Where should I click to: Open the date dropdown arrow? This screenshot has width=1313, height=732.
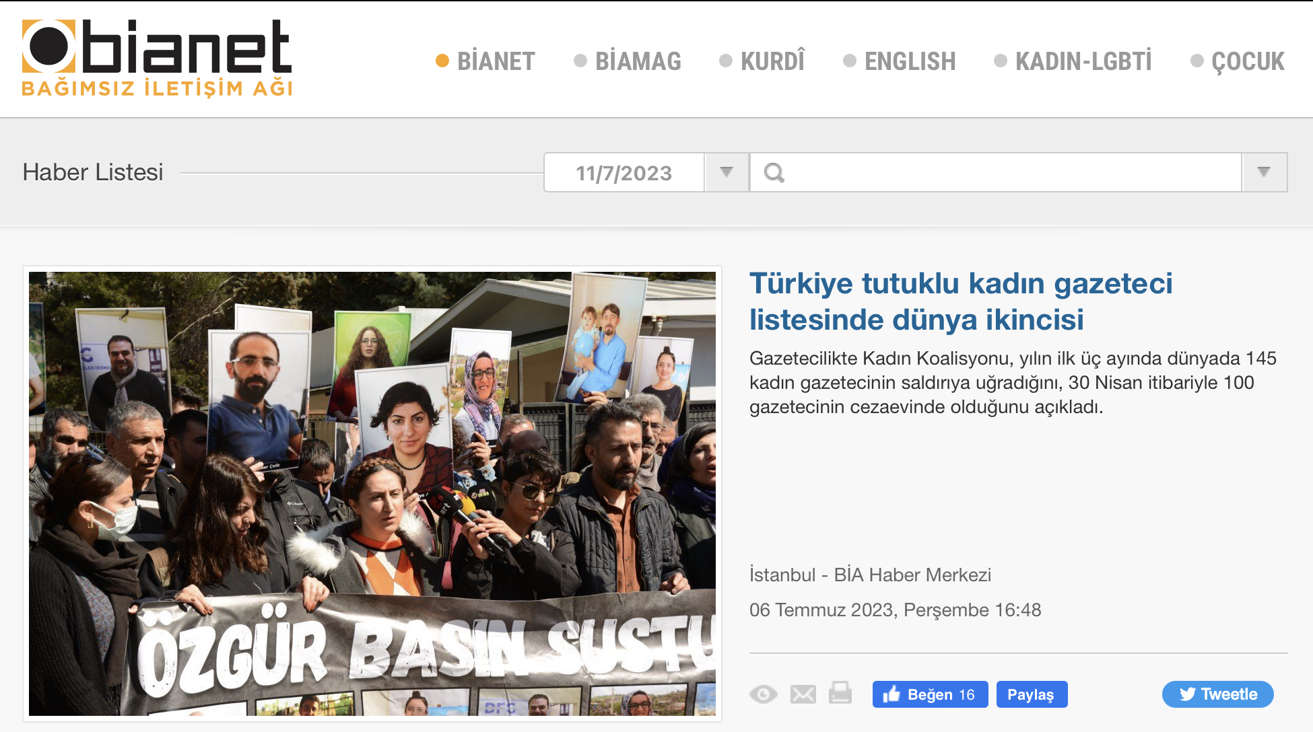click(727, 172)
